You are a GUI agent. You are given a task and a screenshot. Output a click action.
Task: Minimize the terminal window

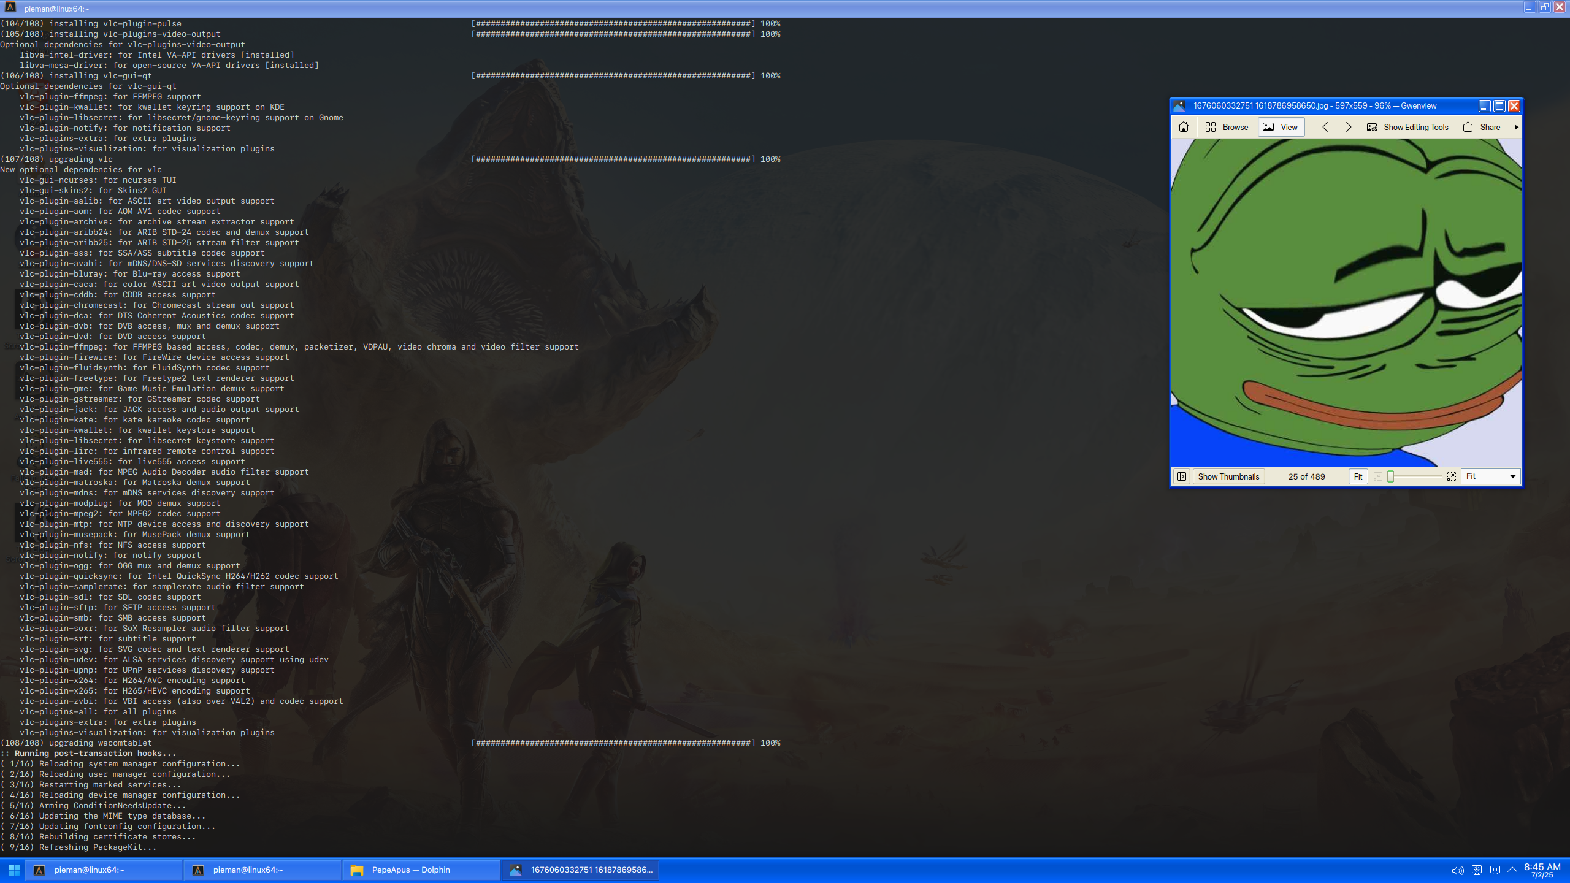click(1529, 7)
